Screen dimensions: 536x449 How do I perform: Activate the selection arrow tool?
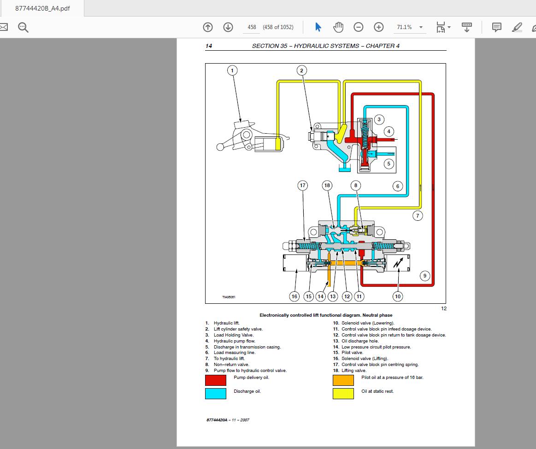[x=318, y=27]
